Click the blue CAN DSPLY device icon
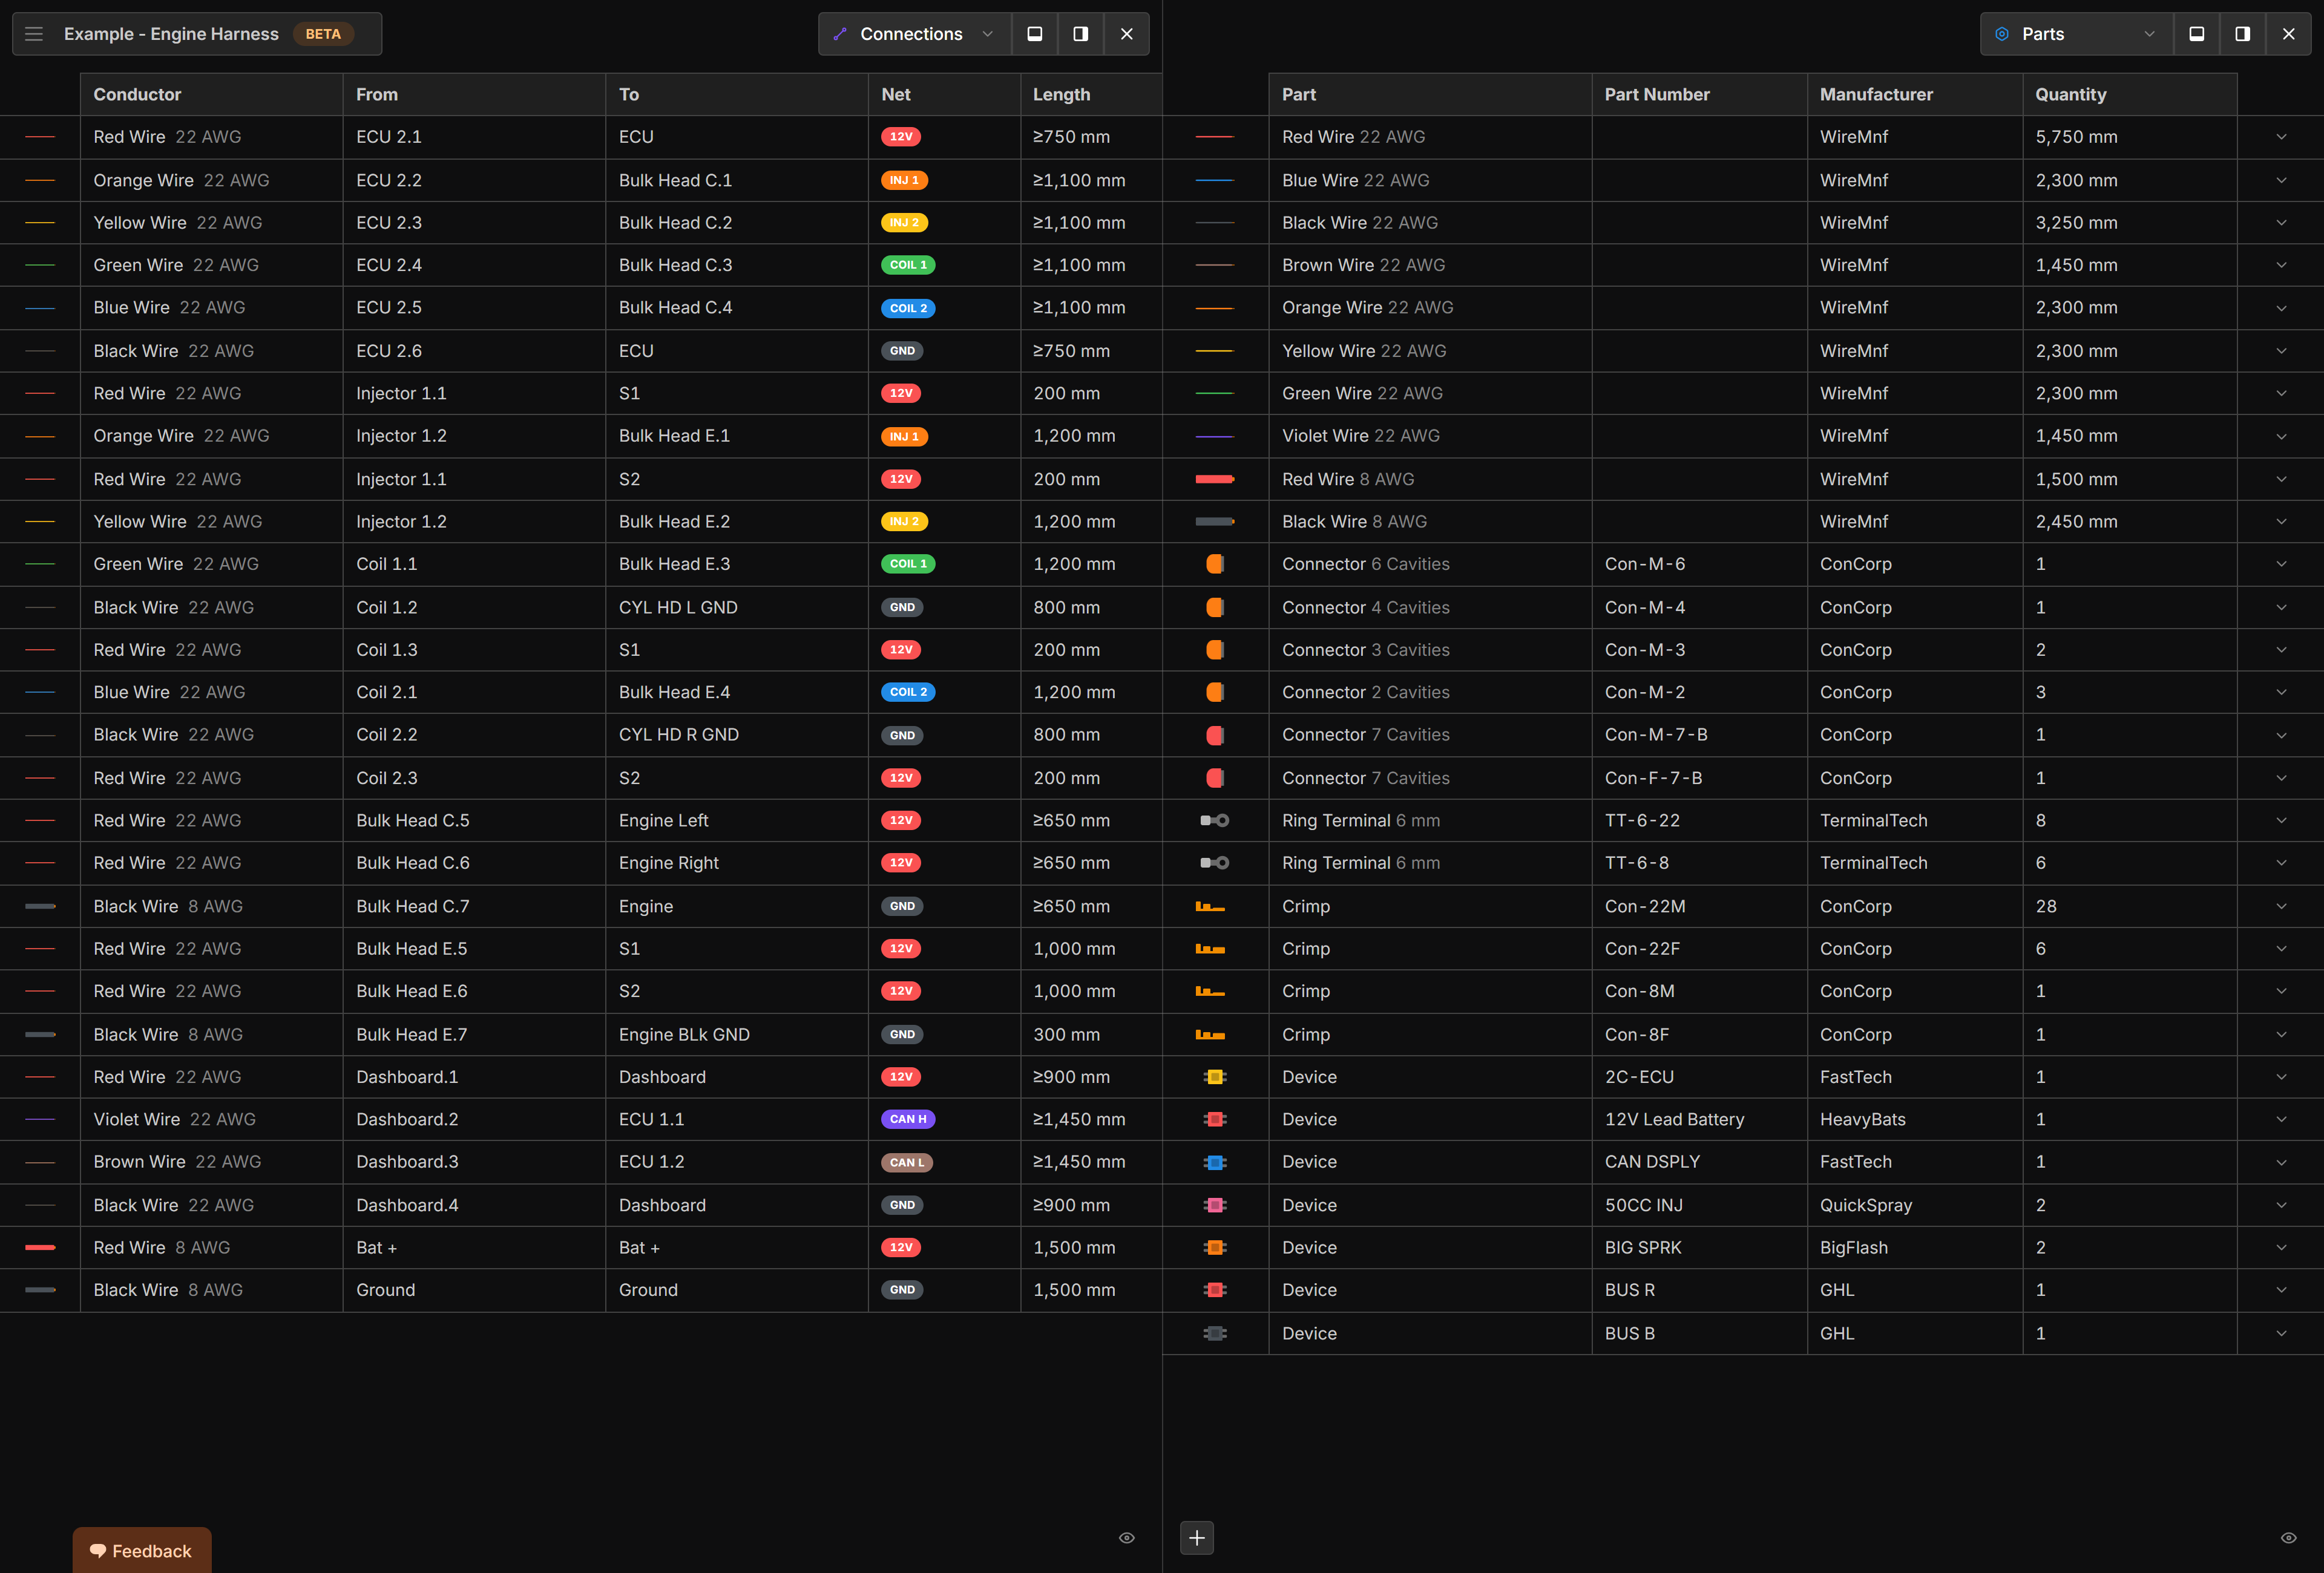This screenshot has height=1573, width=2324. click(1215, 1162)
